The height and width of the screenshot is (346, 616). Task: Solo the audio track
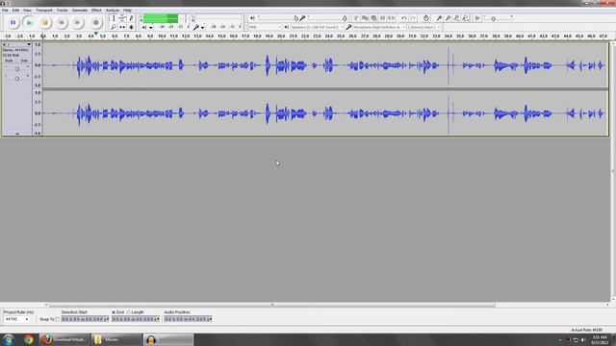point(23,61)
